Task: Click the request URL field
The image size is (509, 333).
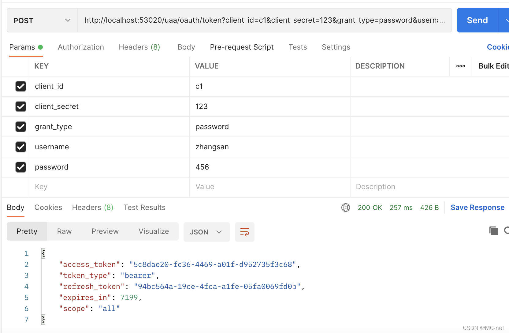Action: point(265,21)
